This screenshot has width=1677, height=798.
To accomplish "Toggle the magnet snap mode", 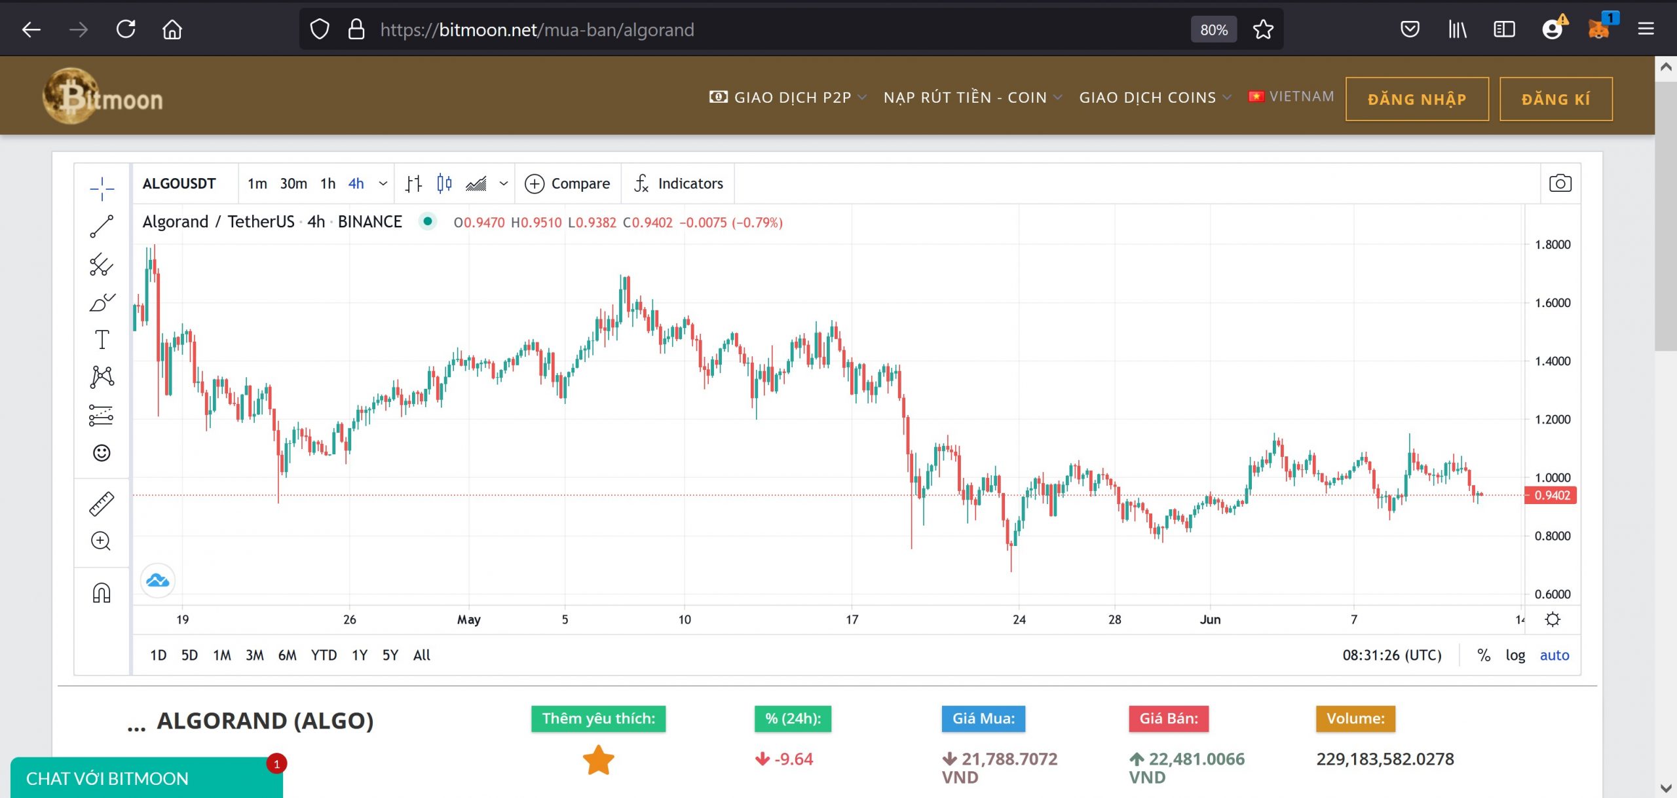I will (x=102, y=592).
